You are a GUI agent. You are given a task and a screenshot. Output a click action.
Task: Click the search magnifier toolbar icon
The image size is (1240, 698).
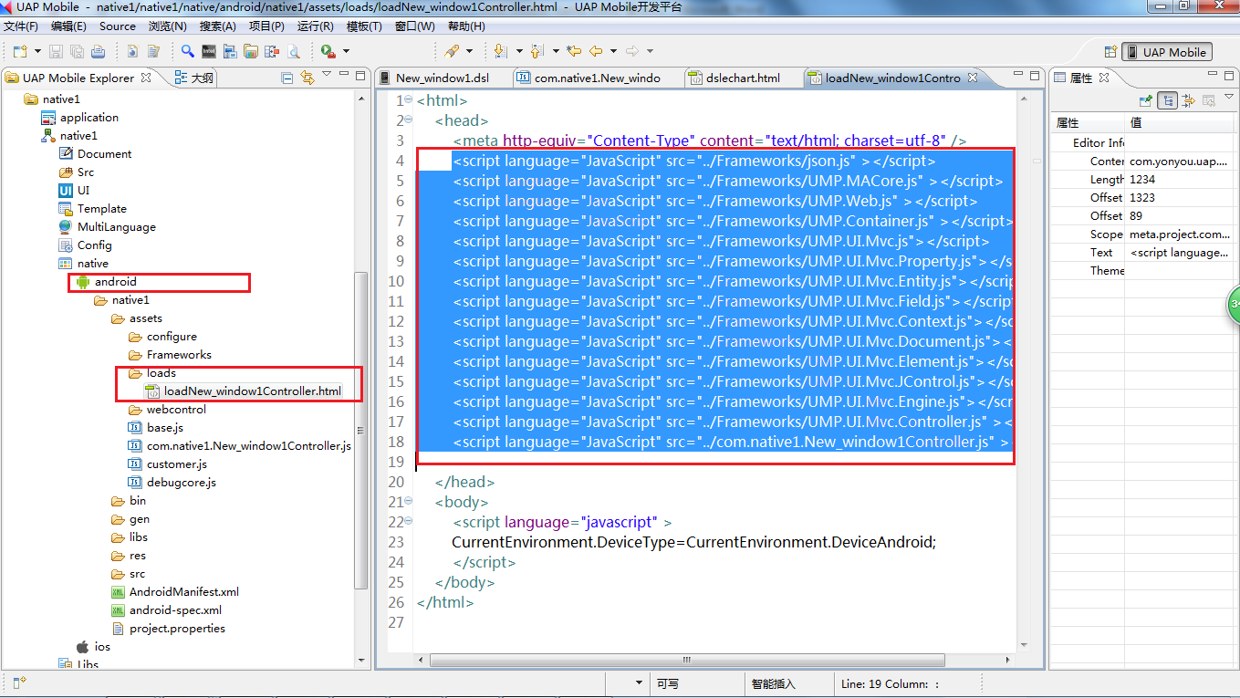tap(187, 51)
